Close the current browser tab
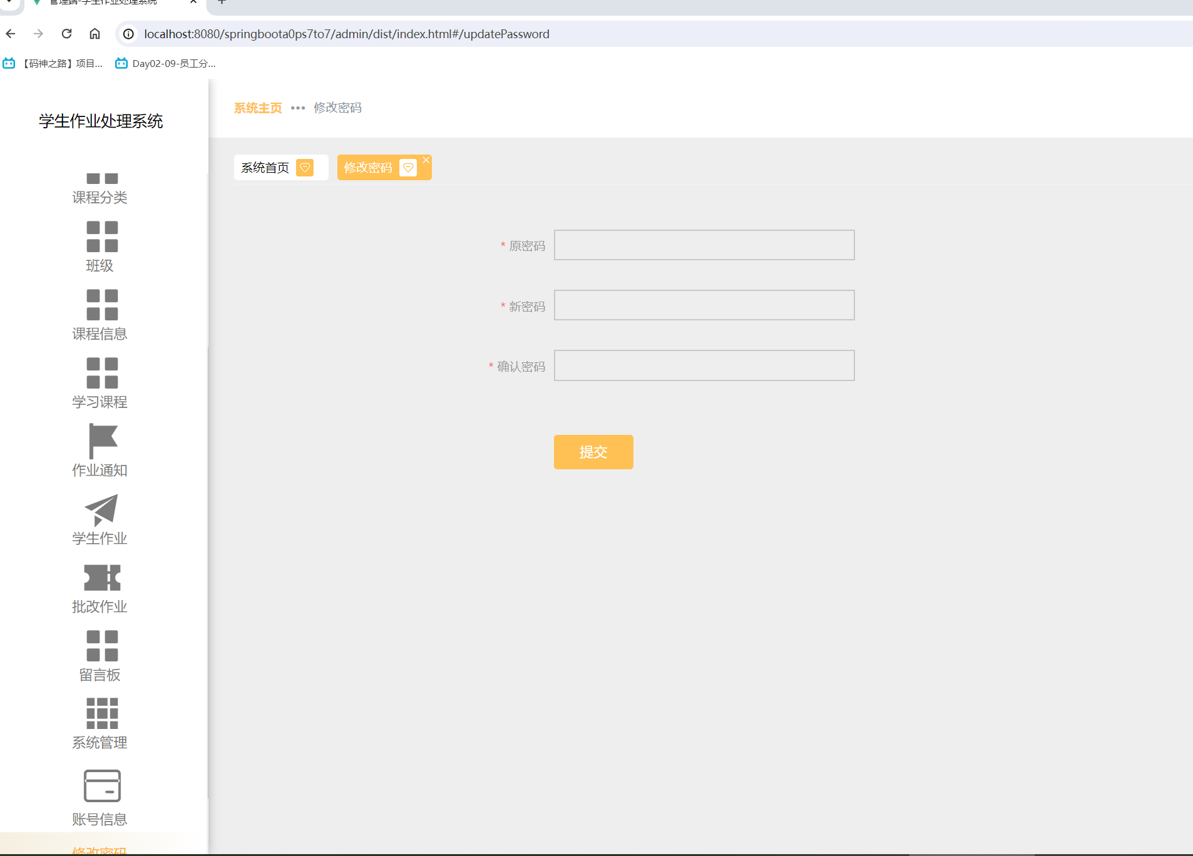The image size is (1193, 856). (x=193, y=2)
